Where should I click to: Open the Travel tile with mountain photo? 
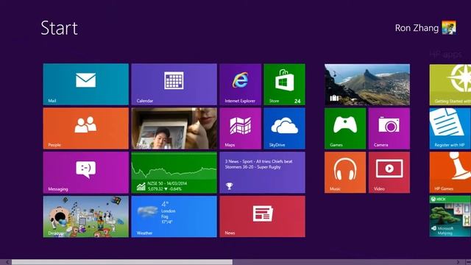pyautogui.click(x=367, y=85)
